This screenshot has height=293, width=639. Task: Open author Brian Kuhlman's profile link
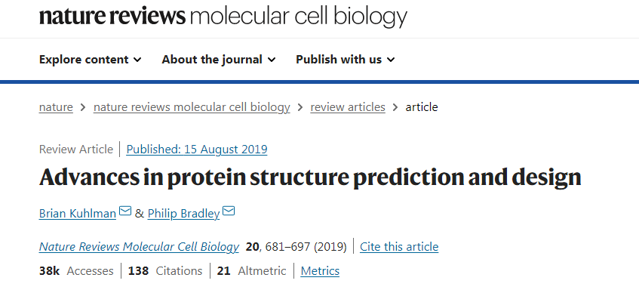coord(78,214)
